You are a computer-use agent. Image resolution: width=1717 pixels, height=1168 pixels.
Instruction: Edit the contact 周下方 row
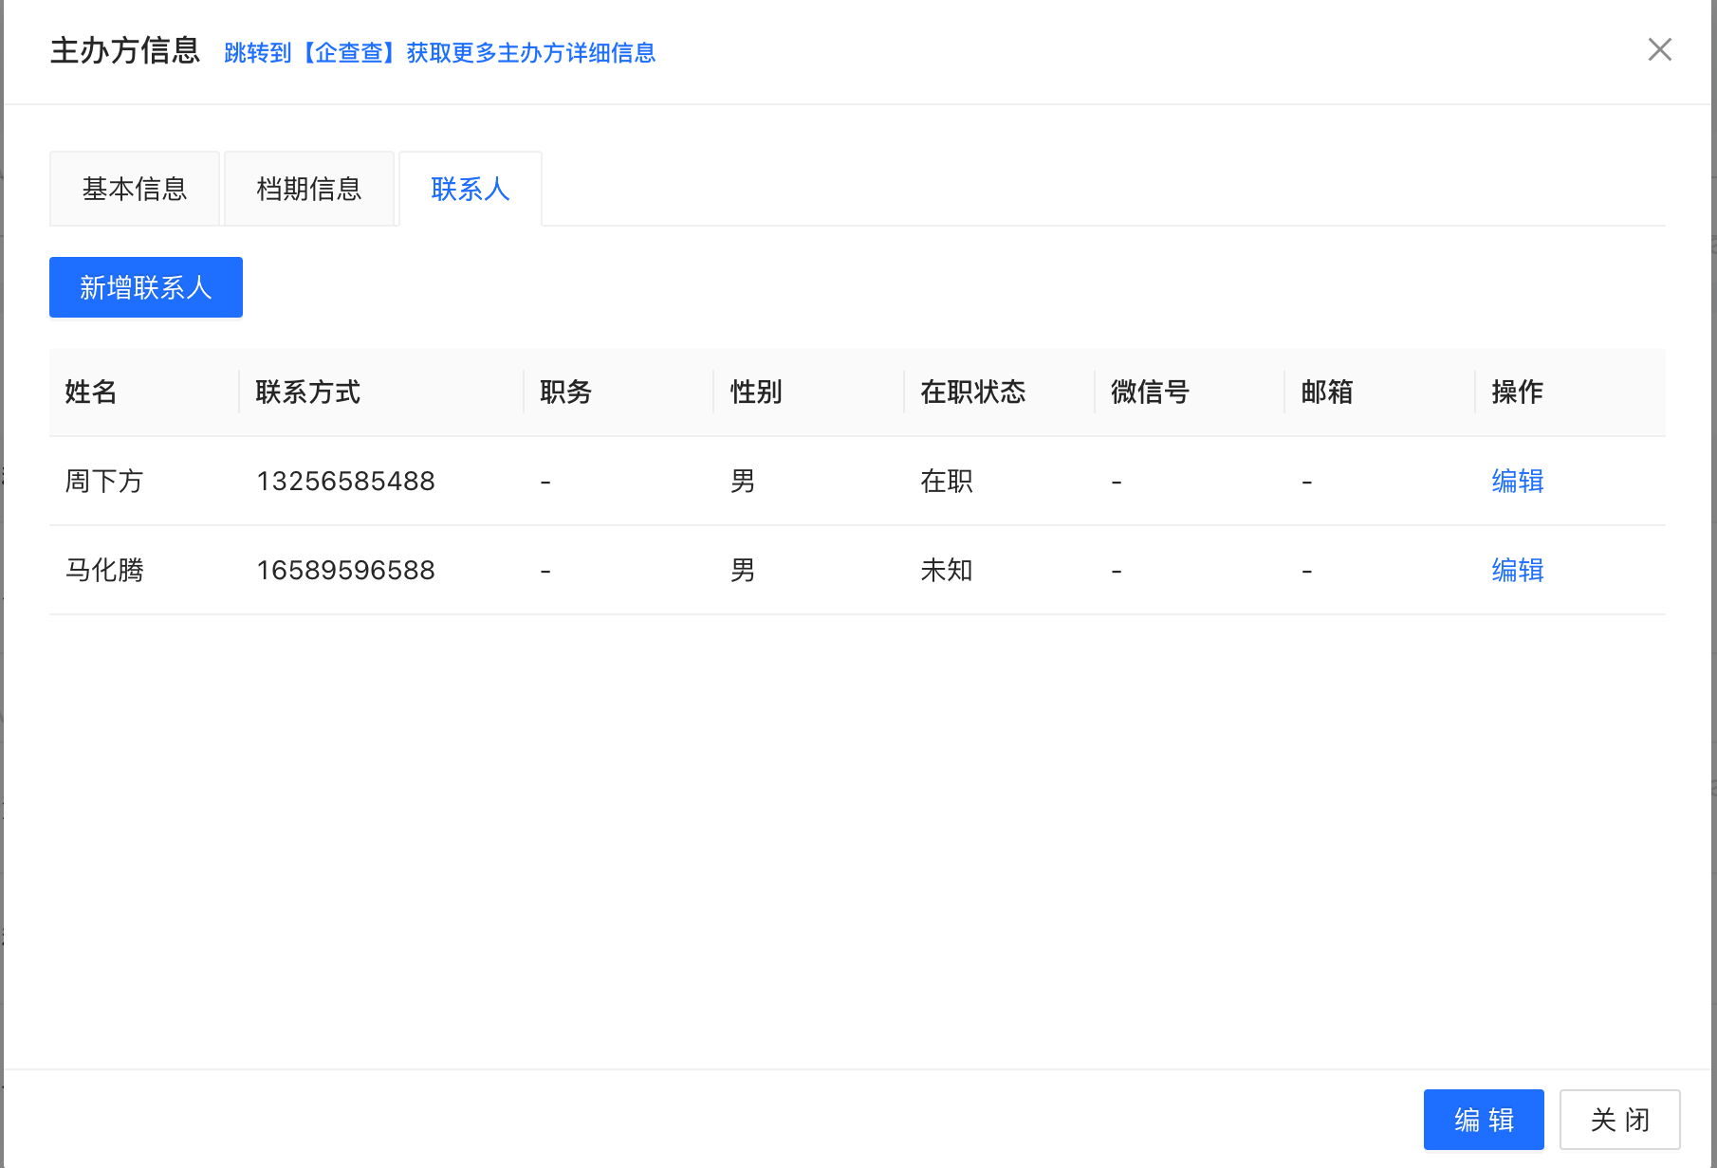(1517, 482)
